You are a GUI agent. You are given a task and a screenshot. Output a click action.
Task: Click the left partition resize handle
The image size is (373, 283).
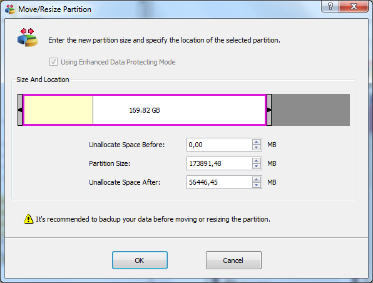[x=20, y=110]
